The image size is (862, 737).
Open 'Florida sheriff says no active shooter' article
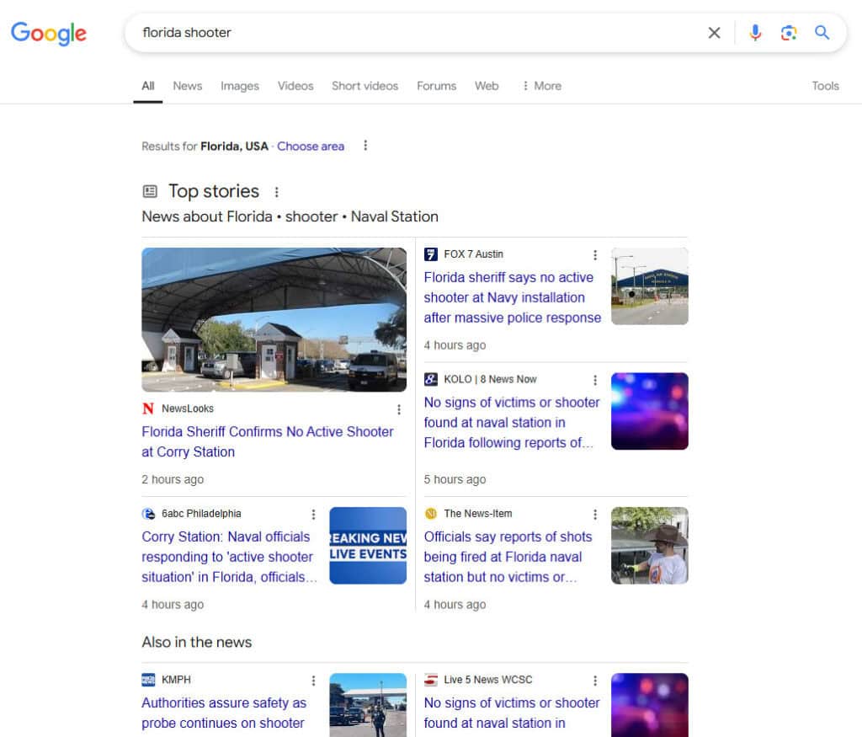512,297
